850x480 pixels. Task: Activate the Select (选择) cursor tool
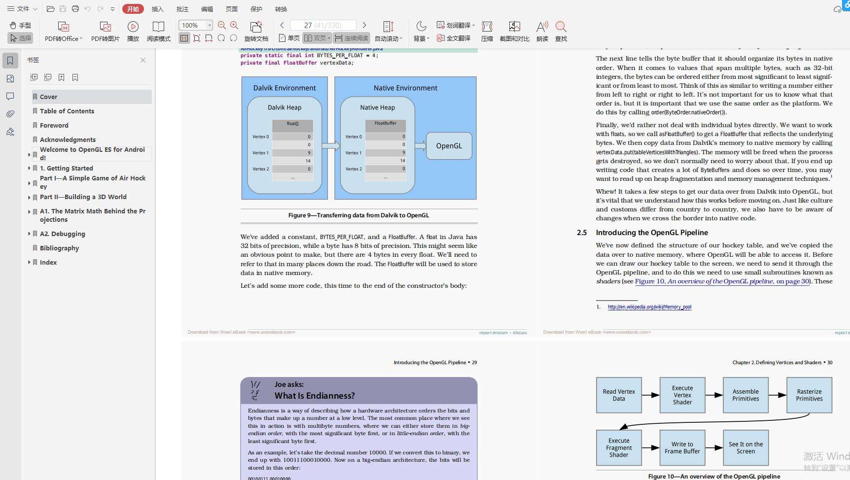(20, 38)
